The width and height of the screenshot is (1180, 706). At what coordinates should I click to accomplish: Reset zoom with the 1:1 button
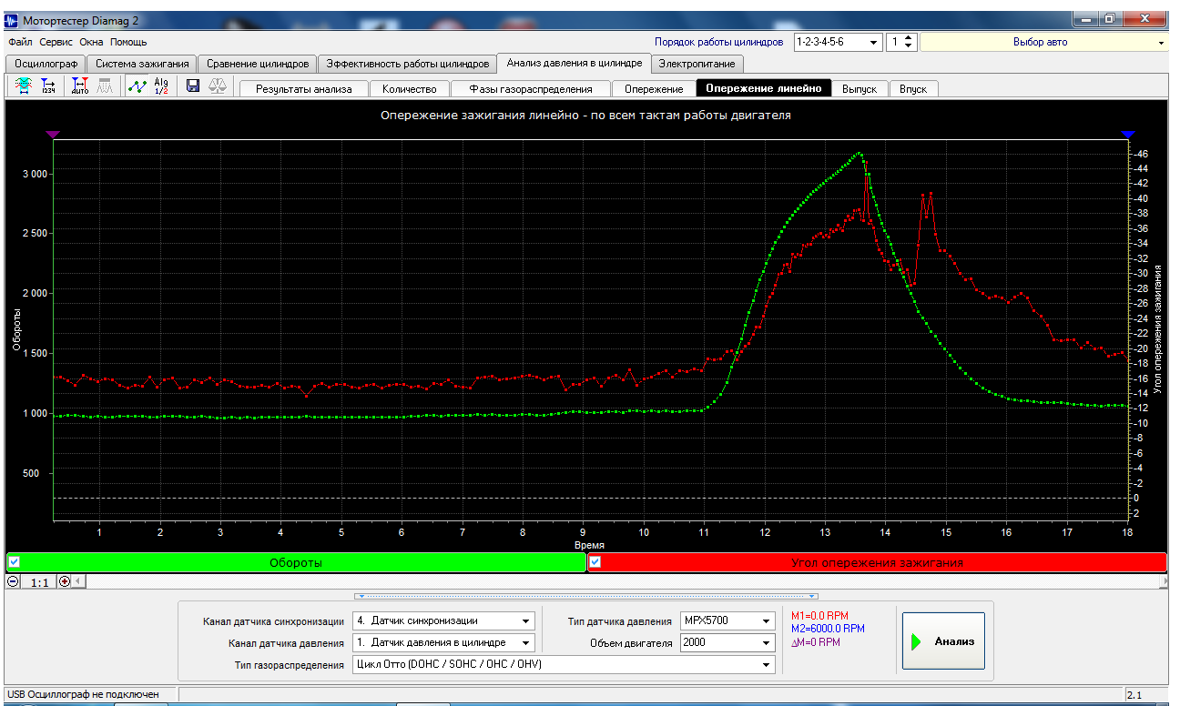pyautogui.click(x=39, y=581)
